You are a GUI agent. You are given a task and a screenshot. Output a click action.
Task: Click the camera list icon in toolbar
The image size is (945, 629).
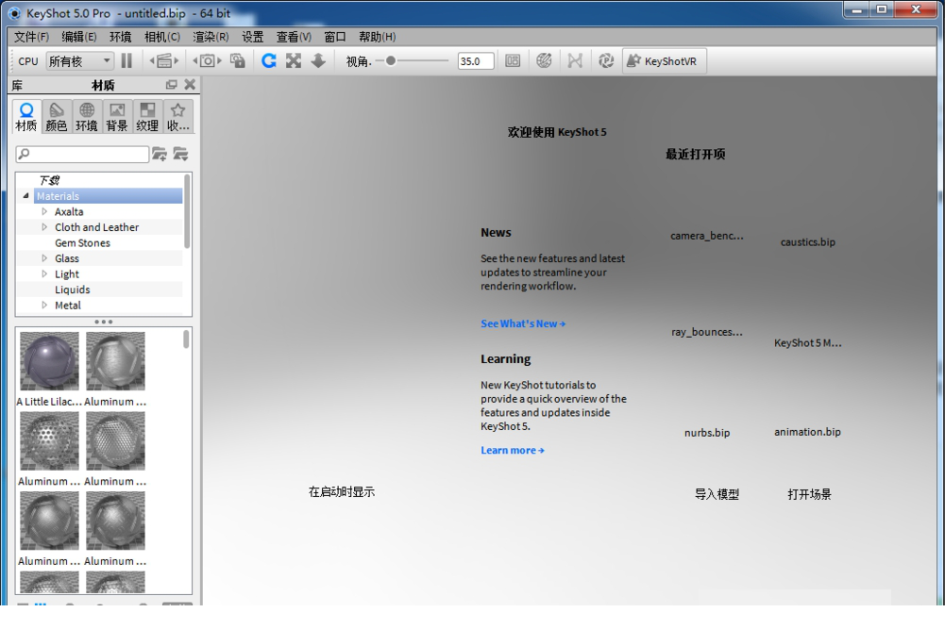164,60
